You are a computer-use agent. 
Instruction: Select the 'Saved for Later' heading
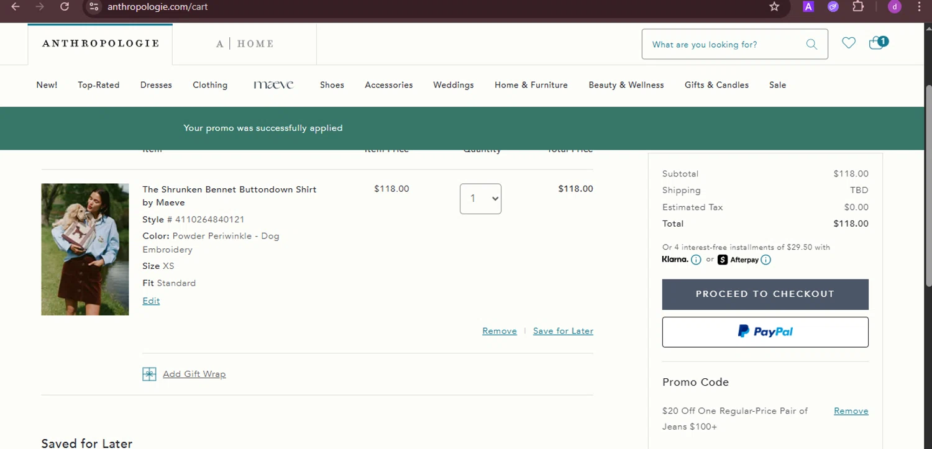click(x=87, y=443)
